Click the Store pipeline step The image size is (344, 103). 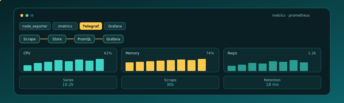[x=57, y=39]
